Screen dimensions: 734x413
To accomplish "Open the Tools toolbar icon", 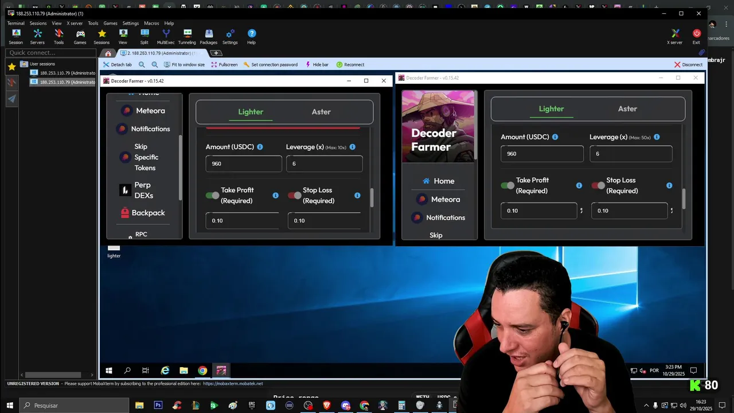I will point(58,37).
